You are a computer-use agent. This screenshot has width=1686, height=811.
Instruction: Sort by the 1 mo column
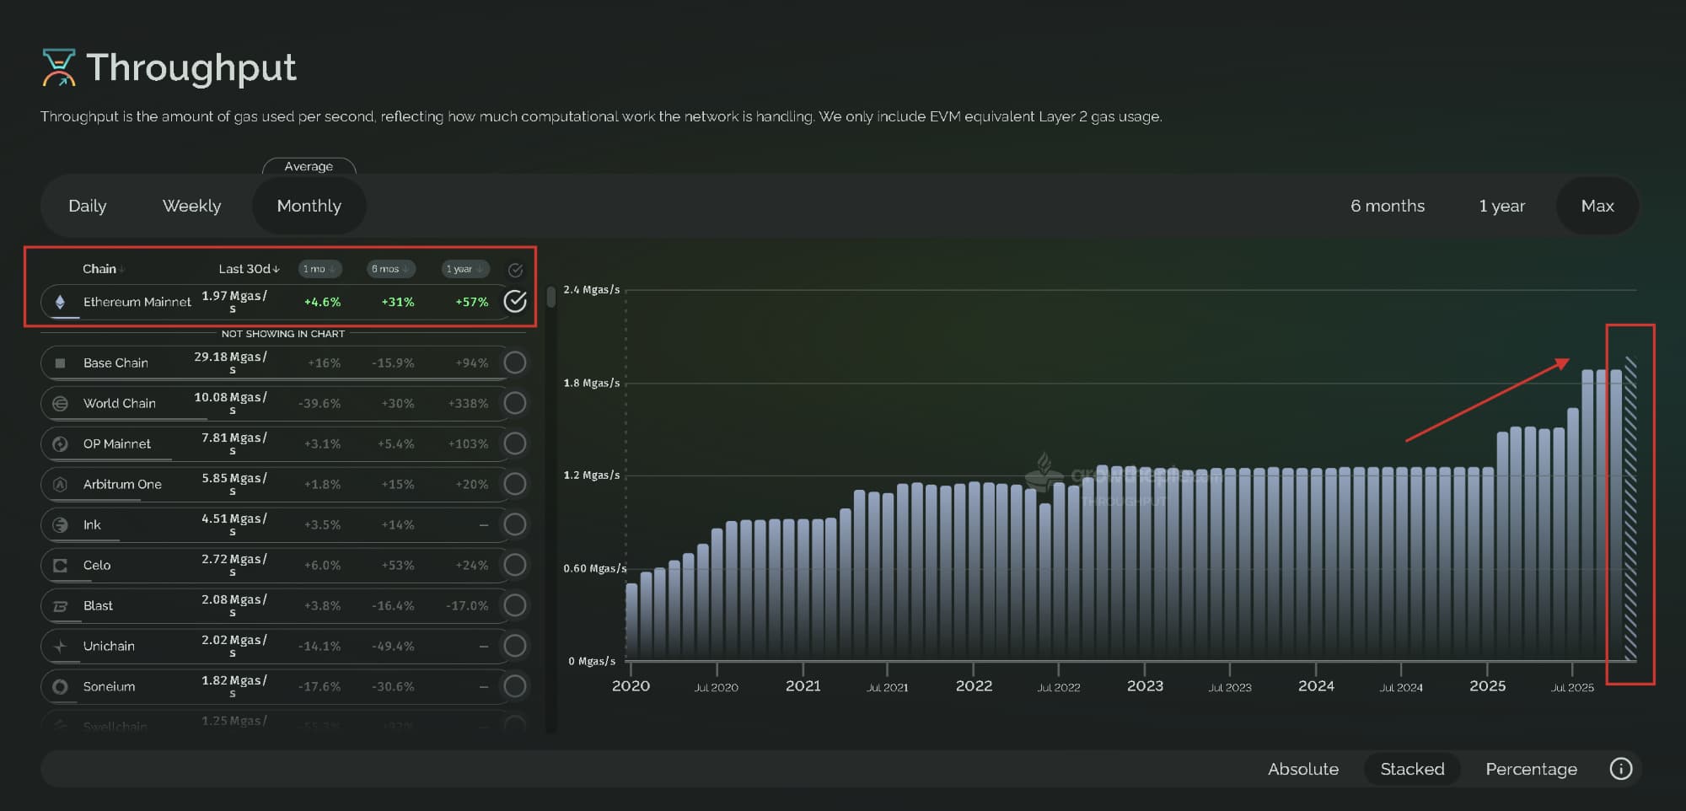319,269
